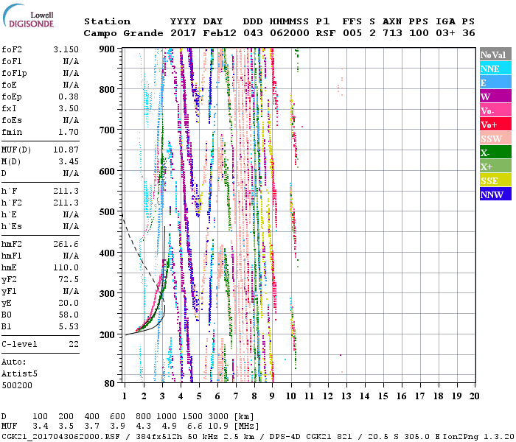This screenshot has height=442, width=516.
Task: Click the red Vo+ legend entry
Action: 495,124
